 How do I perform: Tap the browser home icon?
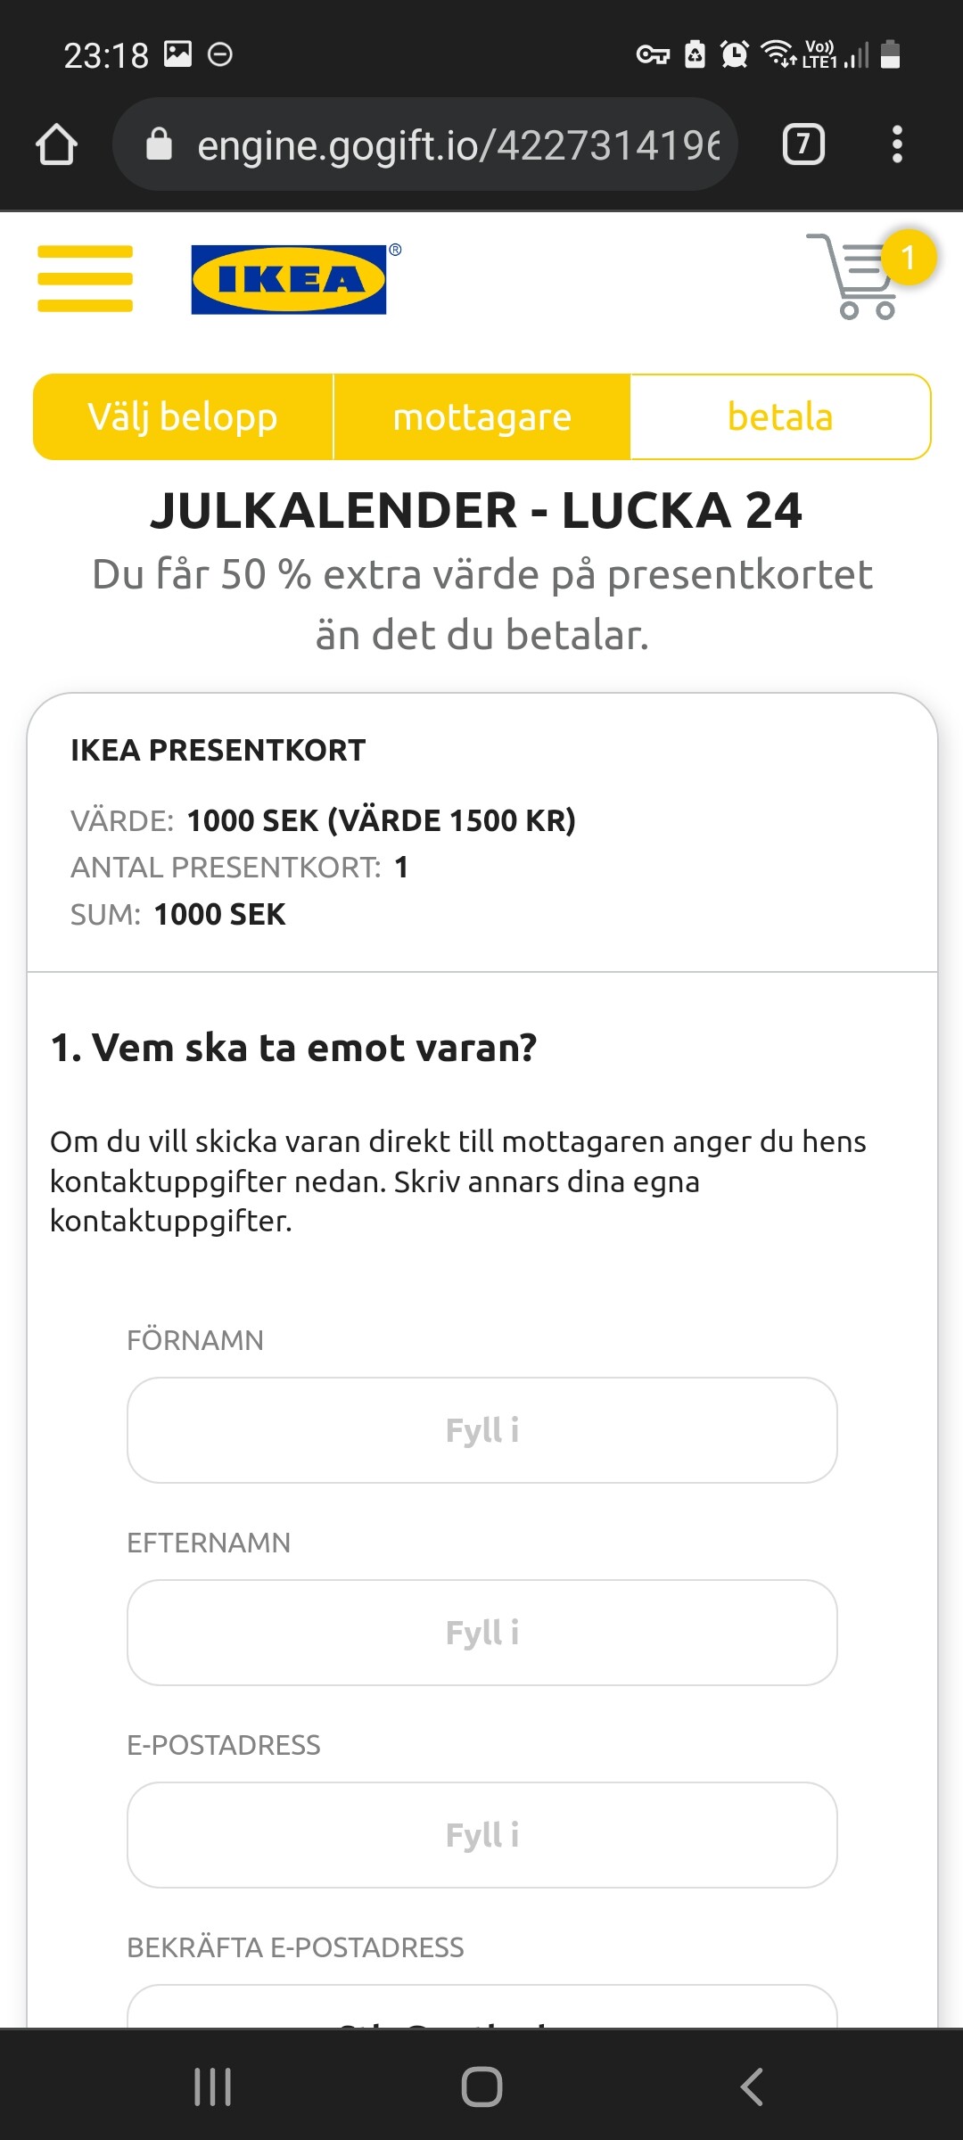pos(56,144)
